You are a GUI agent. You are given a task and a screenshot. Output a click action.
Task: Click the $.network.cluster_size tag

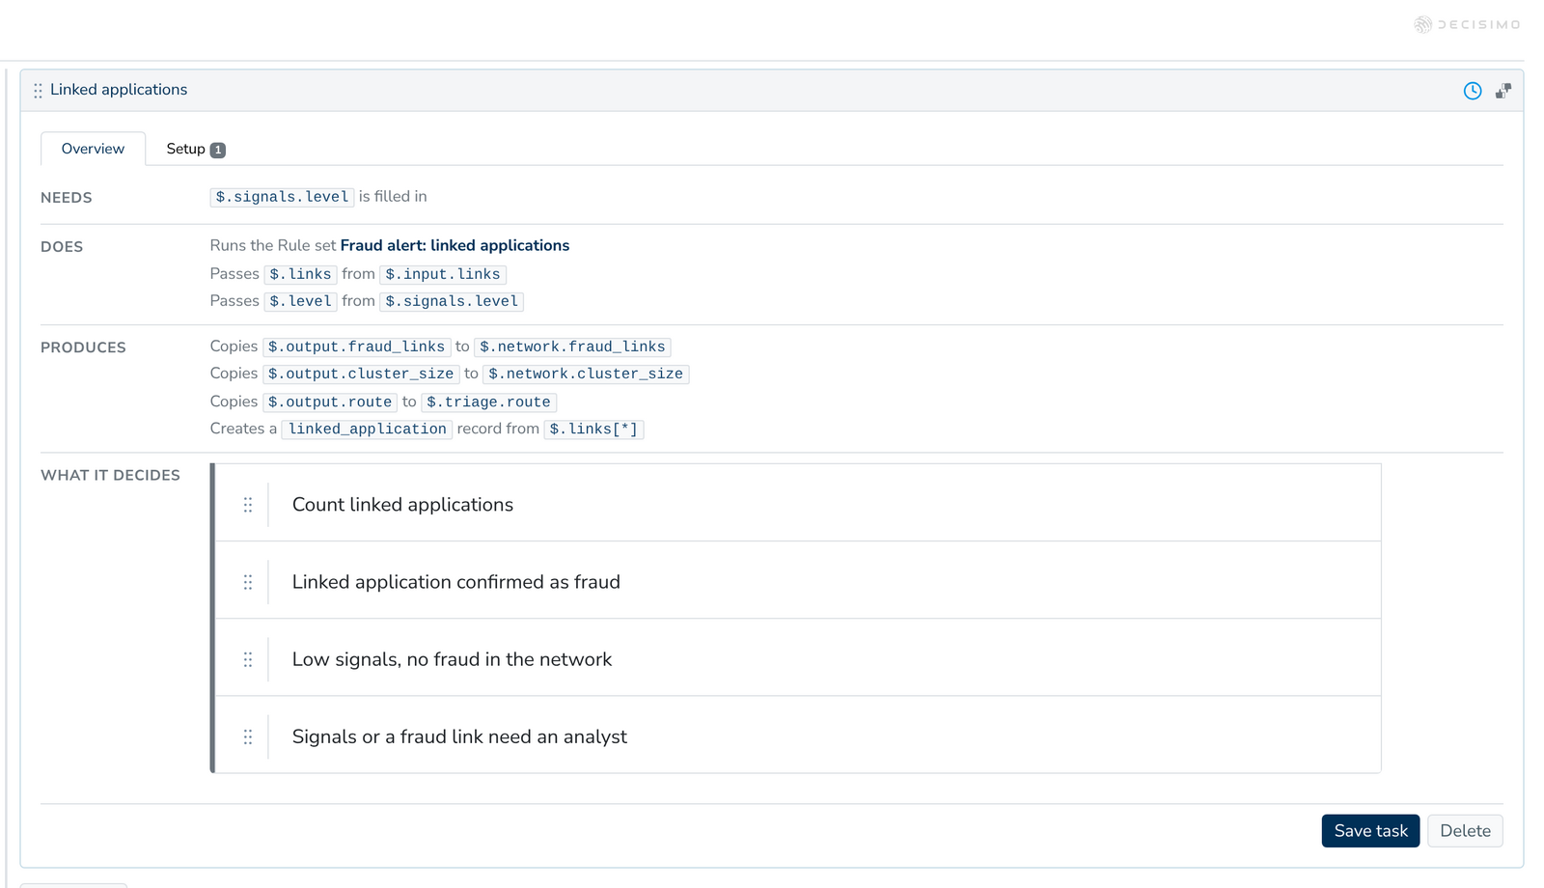(586, 374)
